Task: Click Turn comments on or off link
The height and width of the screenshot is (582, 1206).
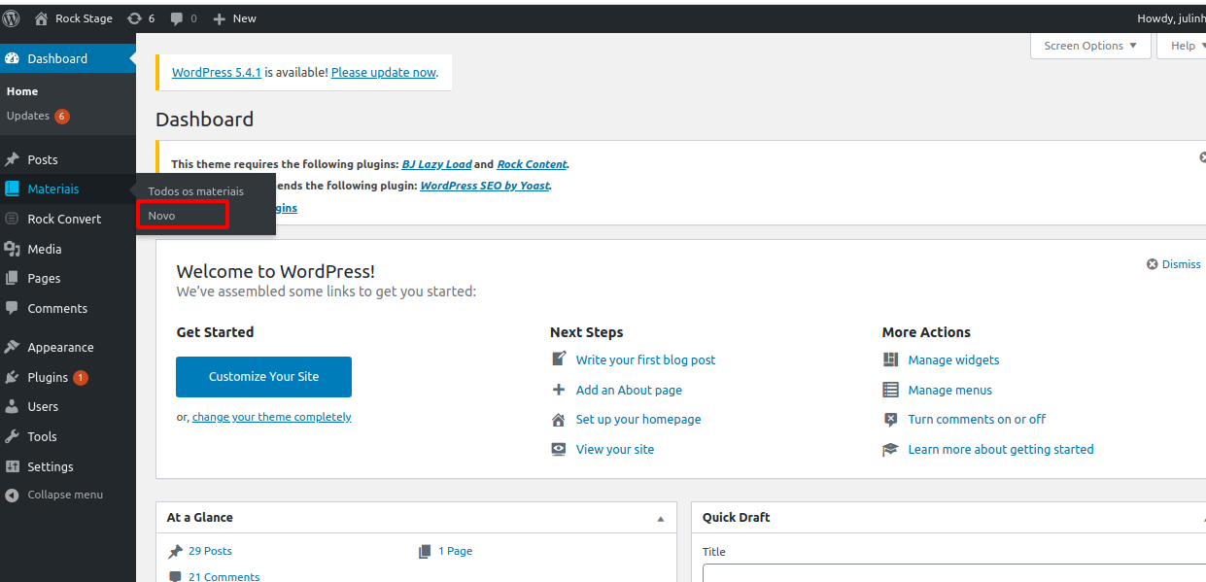Action: click(x=977, y=419)
